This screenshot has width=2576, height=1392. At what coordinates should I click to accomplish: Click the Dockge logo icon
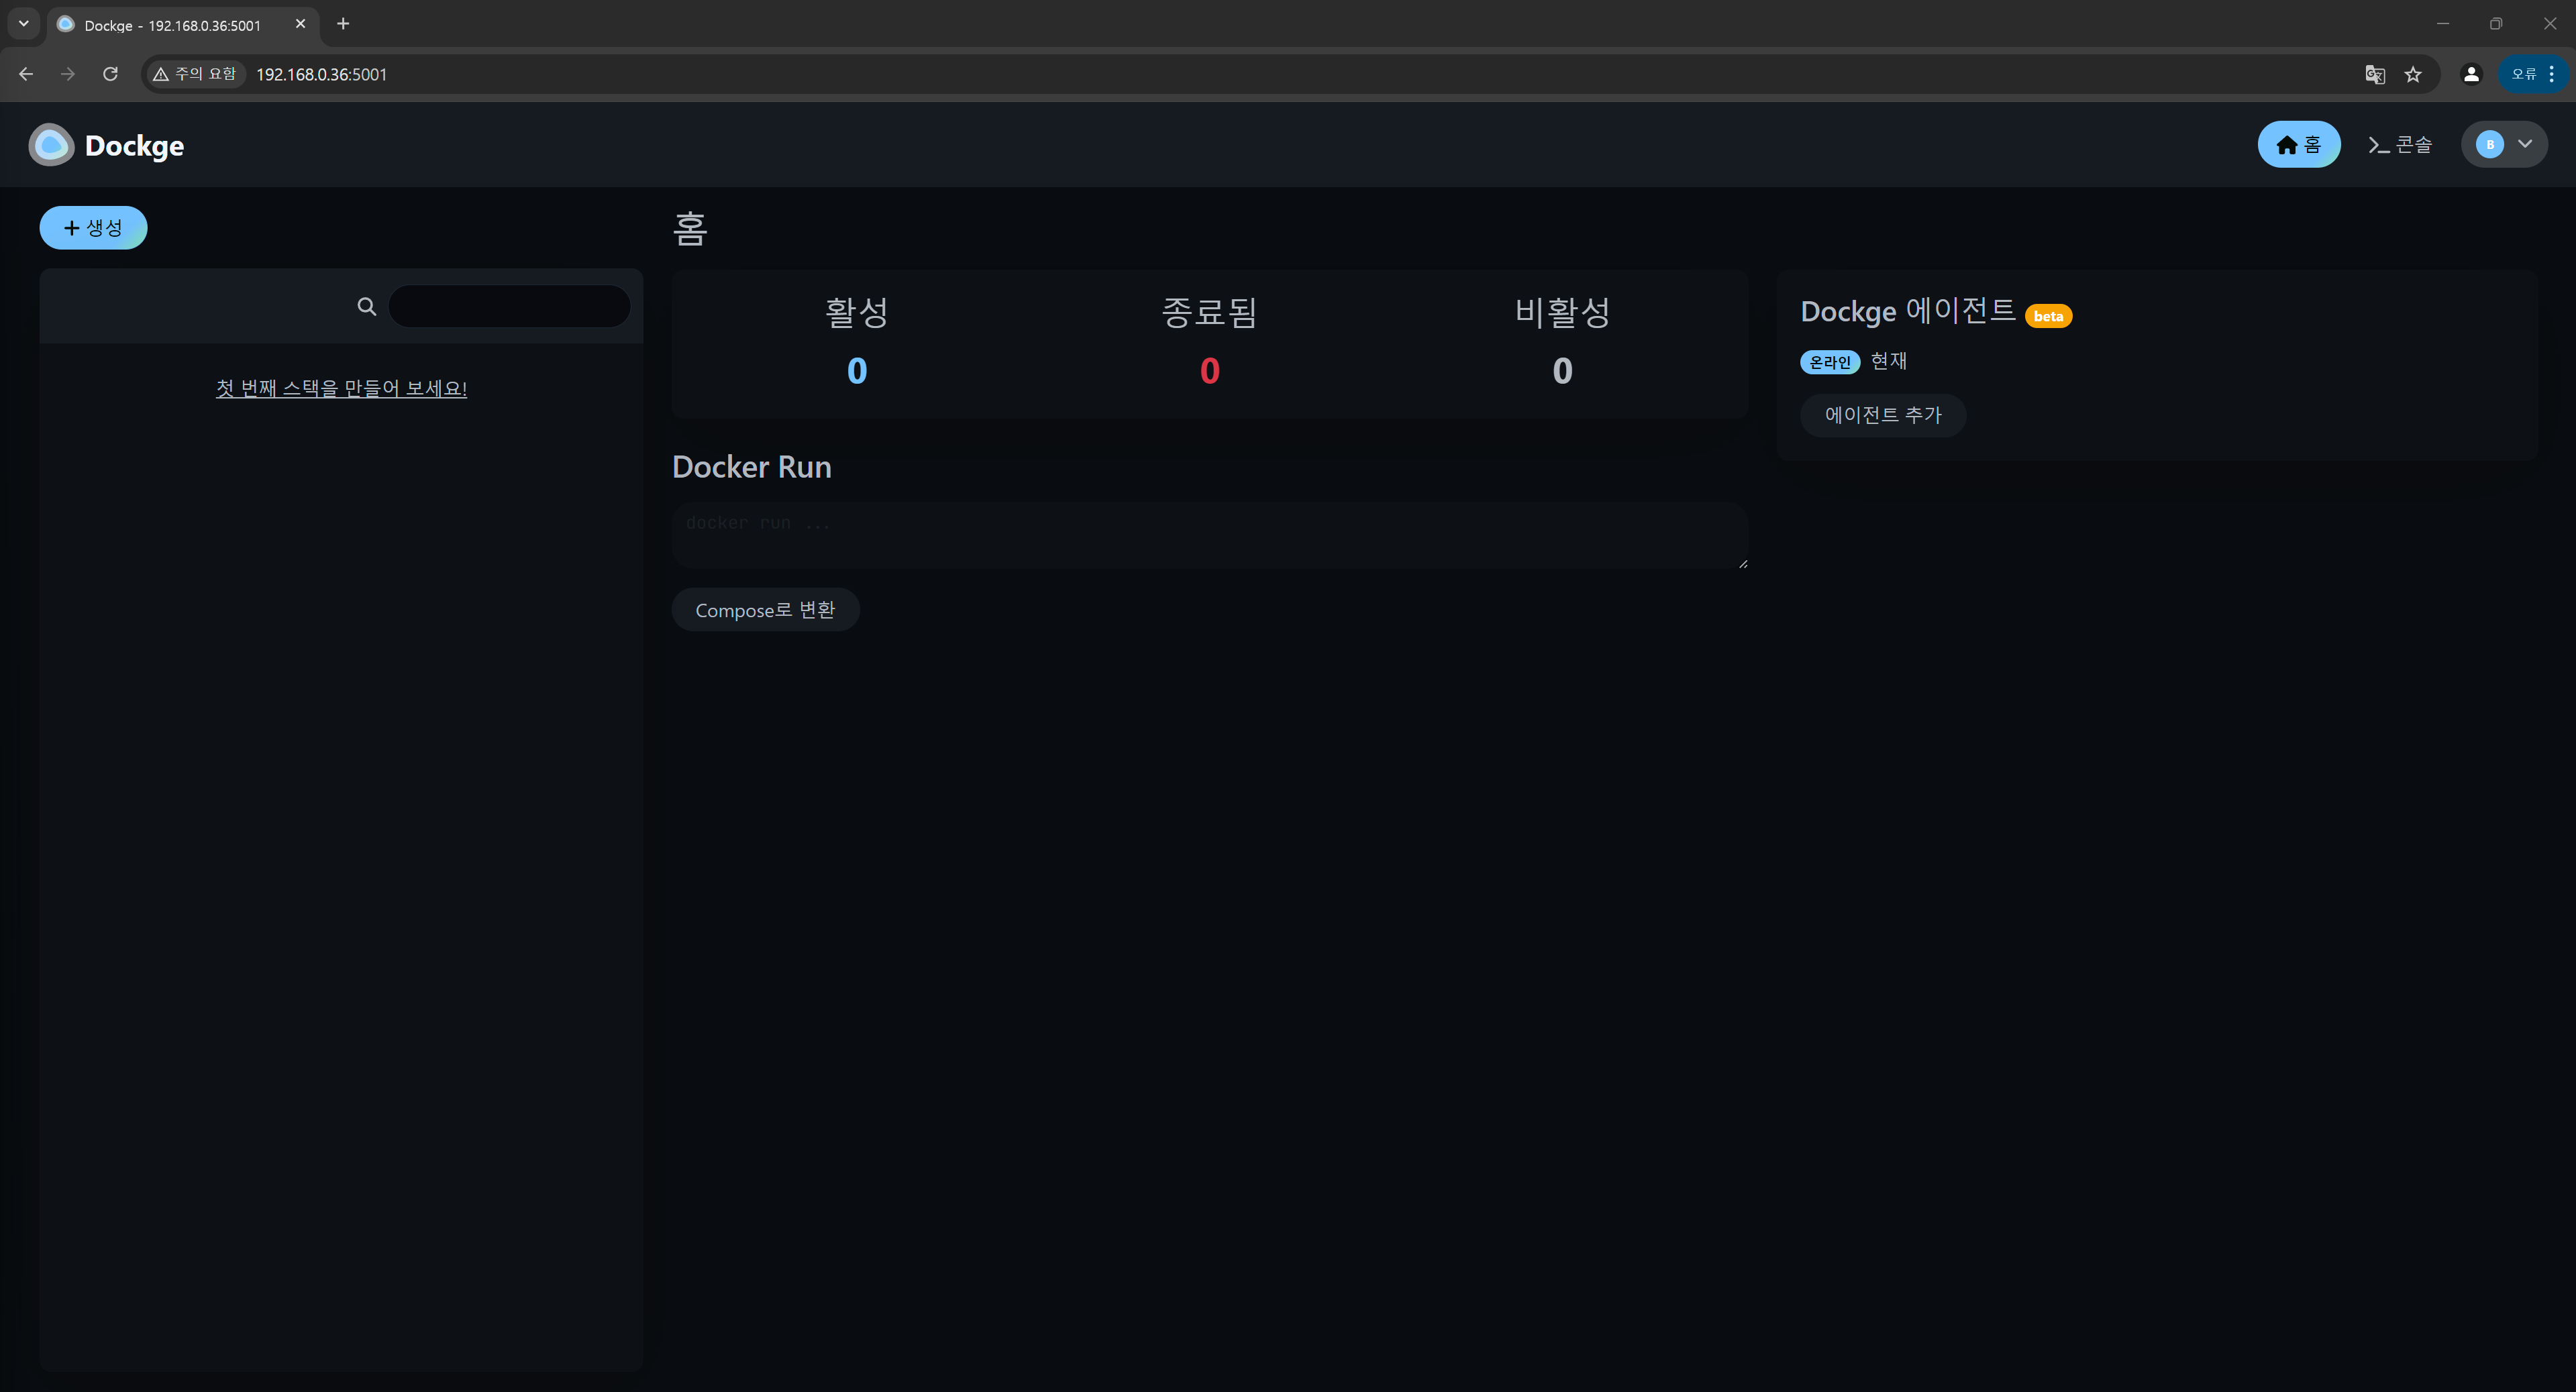pos(51,145)
